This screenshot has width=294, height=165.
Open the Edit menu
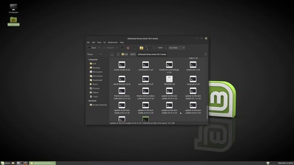(93, 43)
